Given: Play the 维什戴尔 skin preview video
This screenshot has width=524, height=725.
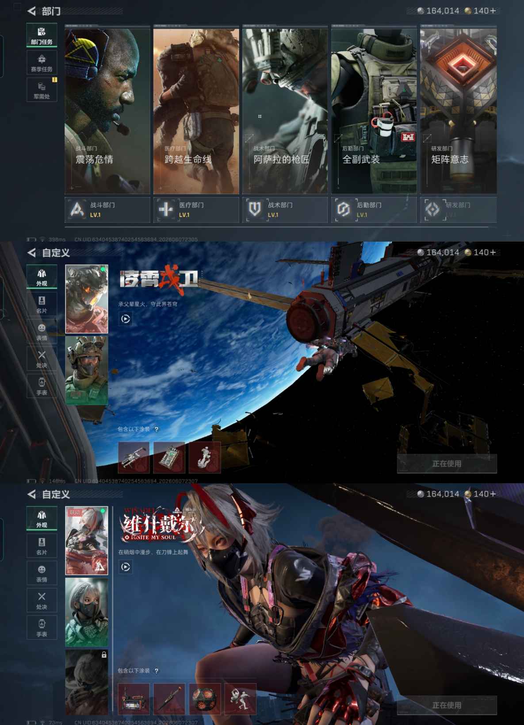Looking at the screenshot, I should [x=126, y=567].
